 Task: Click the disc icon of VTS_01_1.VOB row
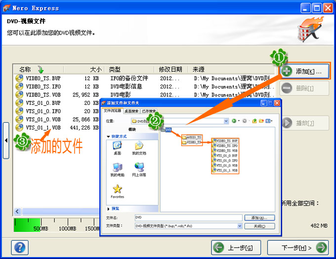(x=19, y=128)
